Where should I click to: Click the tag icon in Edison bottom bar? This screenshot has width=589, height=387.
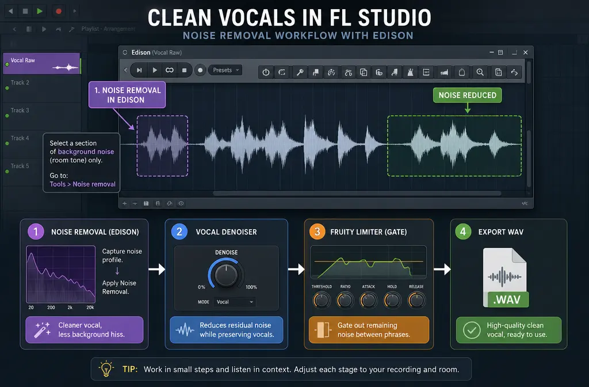[170, 203]
